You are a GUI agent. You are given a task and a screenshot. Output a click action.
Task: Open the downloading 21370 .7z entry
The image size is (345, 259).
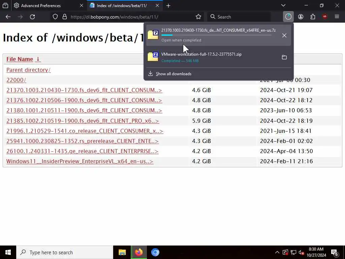(x=218, y=35)
